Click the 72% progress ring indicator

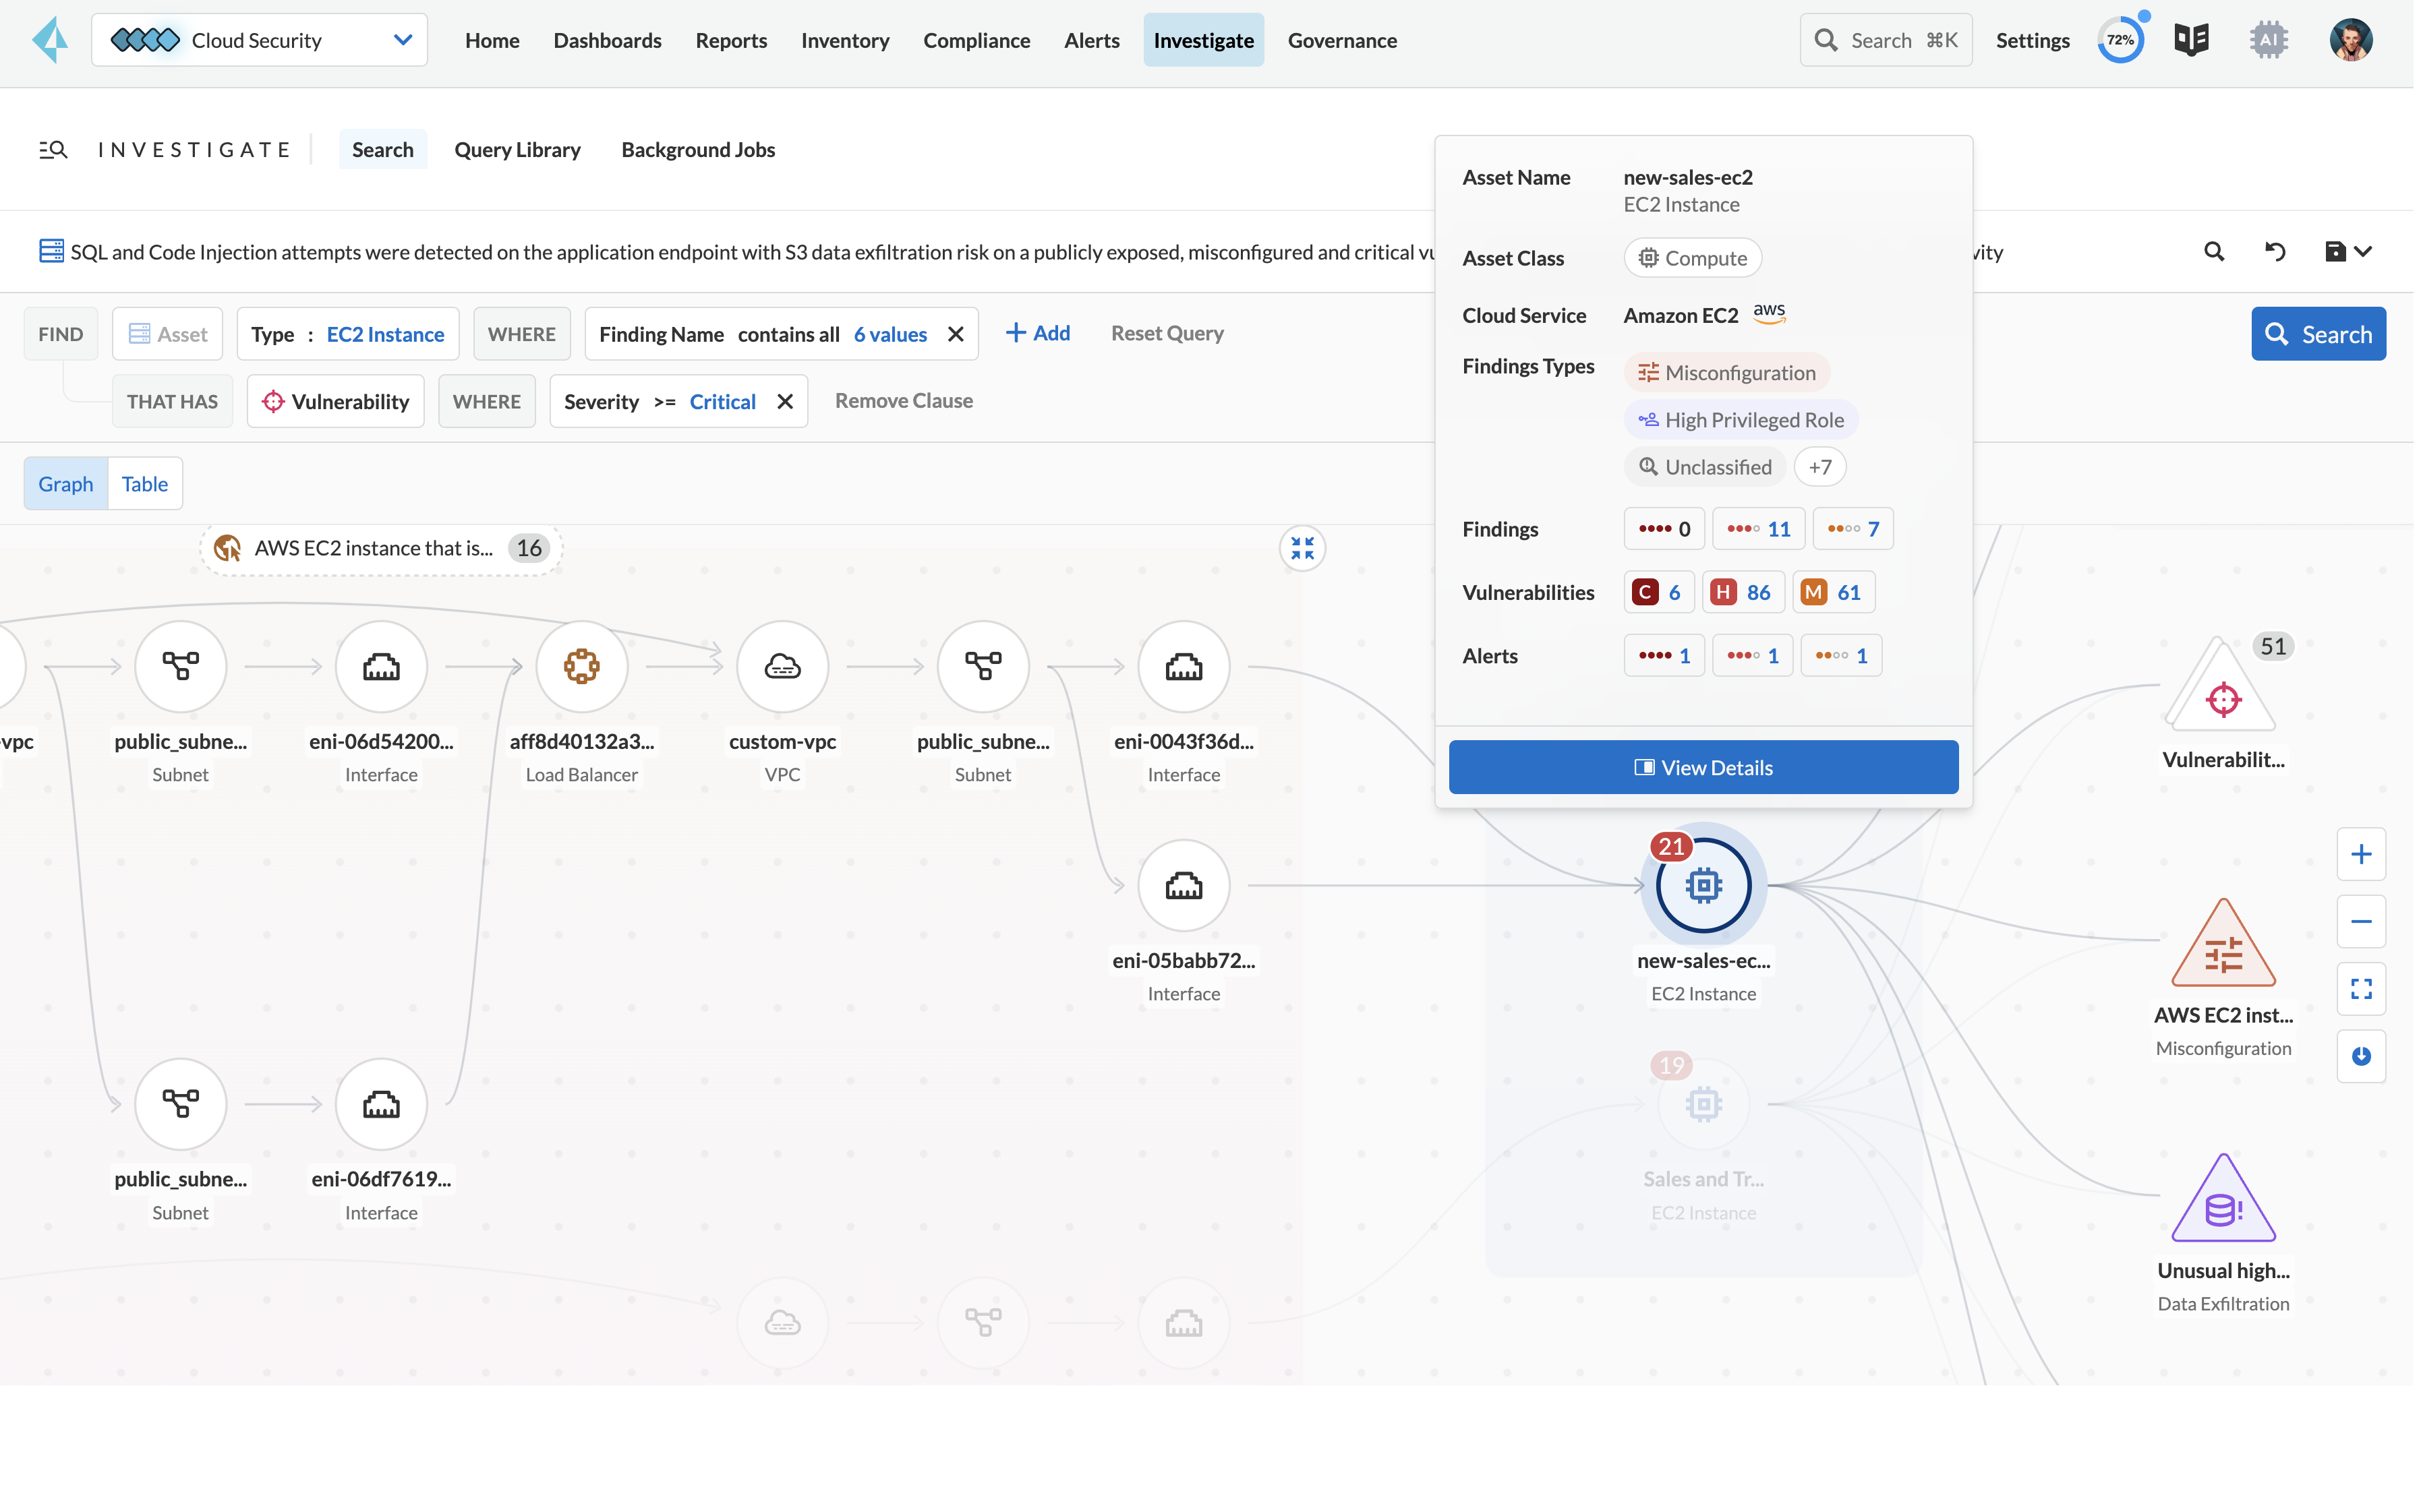coord(2120,41)
